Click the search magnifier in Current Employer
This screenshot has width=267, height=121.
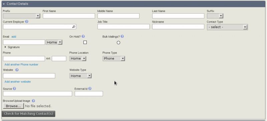73,27
